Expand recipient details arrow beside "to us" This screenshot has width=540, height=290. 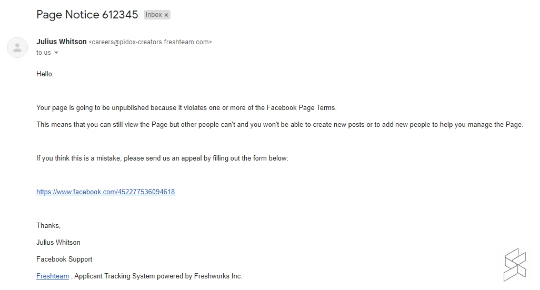point(56,53)
